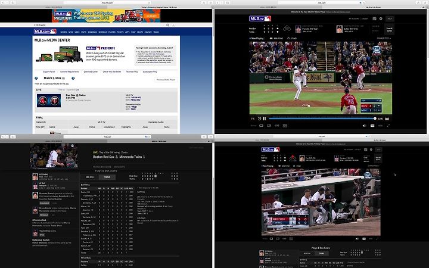Open settings gear in bottom-right player header
The width and height of the screenshot is (429, 268).
[x=371, y=149]
